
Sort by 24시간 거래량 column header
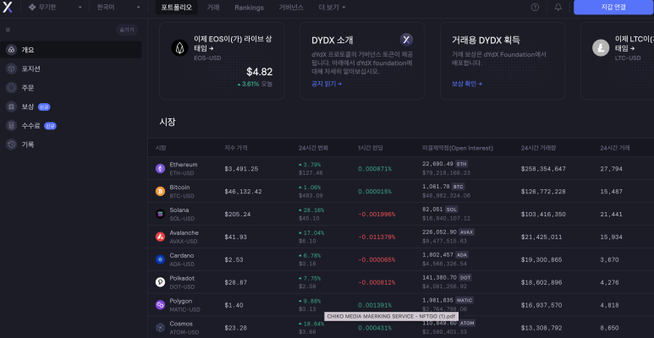(x=538, y=148)
